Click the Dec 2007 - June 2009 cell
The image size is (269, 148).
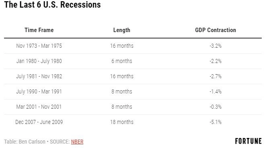[x=39, y=122]
